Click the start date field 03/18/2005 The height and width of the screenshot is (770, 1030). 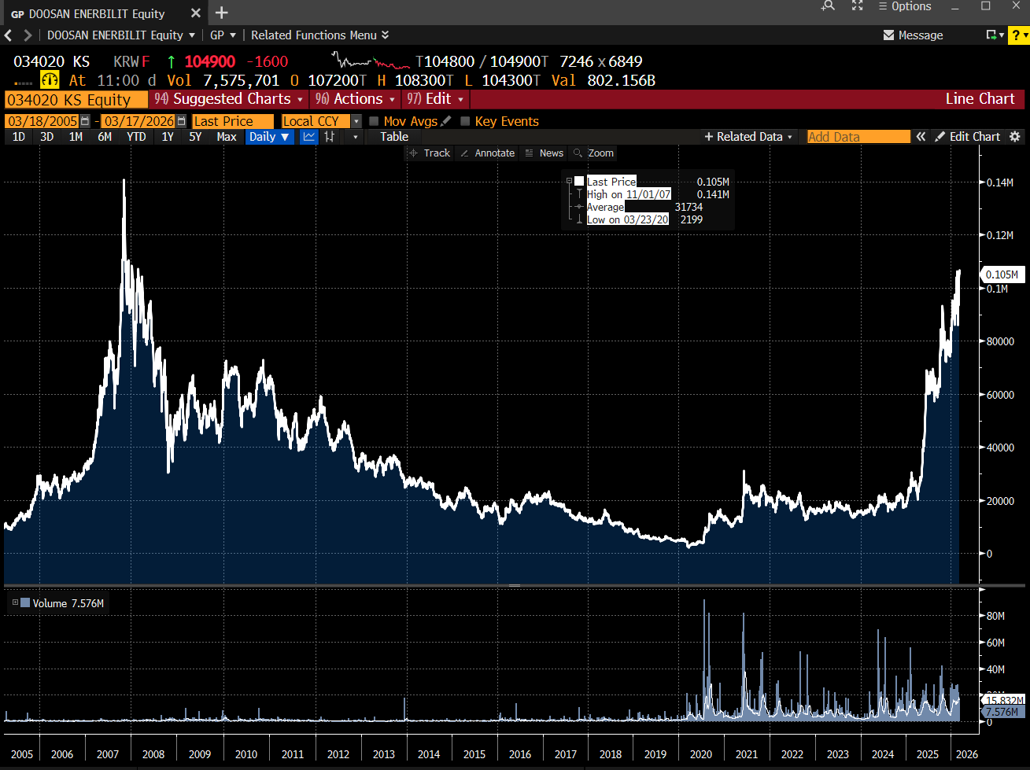(42, 121)
